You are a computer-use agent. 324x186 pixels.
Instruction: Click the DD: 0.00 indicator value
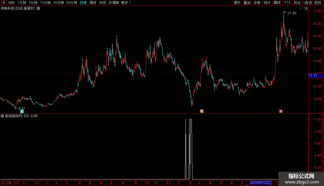pyautogui.click(x=31, y=116)
